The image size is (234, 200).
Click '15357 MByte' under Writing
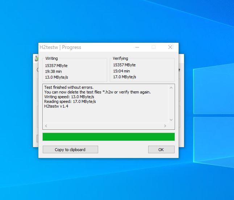point(56,66)
